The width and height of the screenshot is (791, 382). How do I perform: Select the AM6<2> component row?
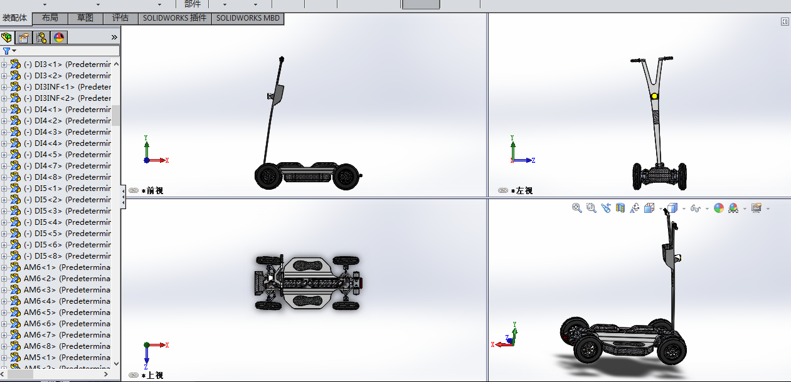(x=60, y=278)
